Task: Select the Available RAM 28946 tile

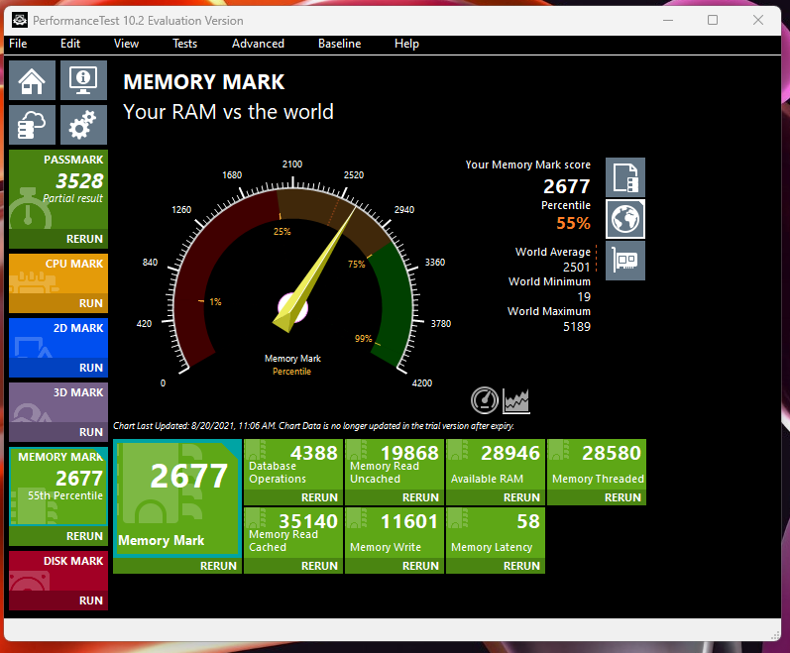Action: click(496, 464)
